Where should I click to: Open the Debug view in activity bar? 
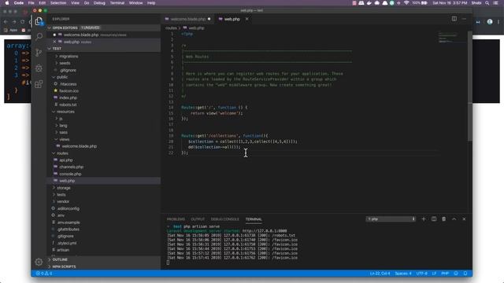[39, 68]
